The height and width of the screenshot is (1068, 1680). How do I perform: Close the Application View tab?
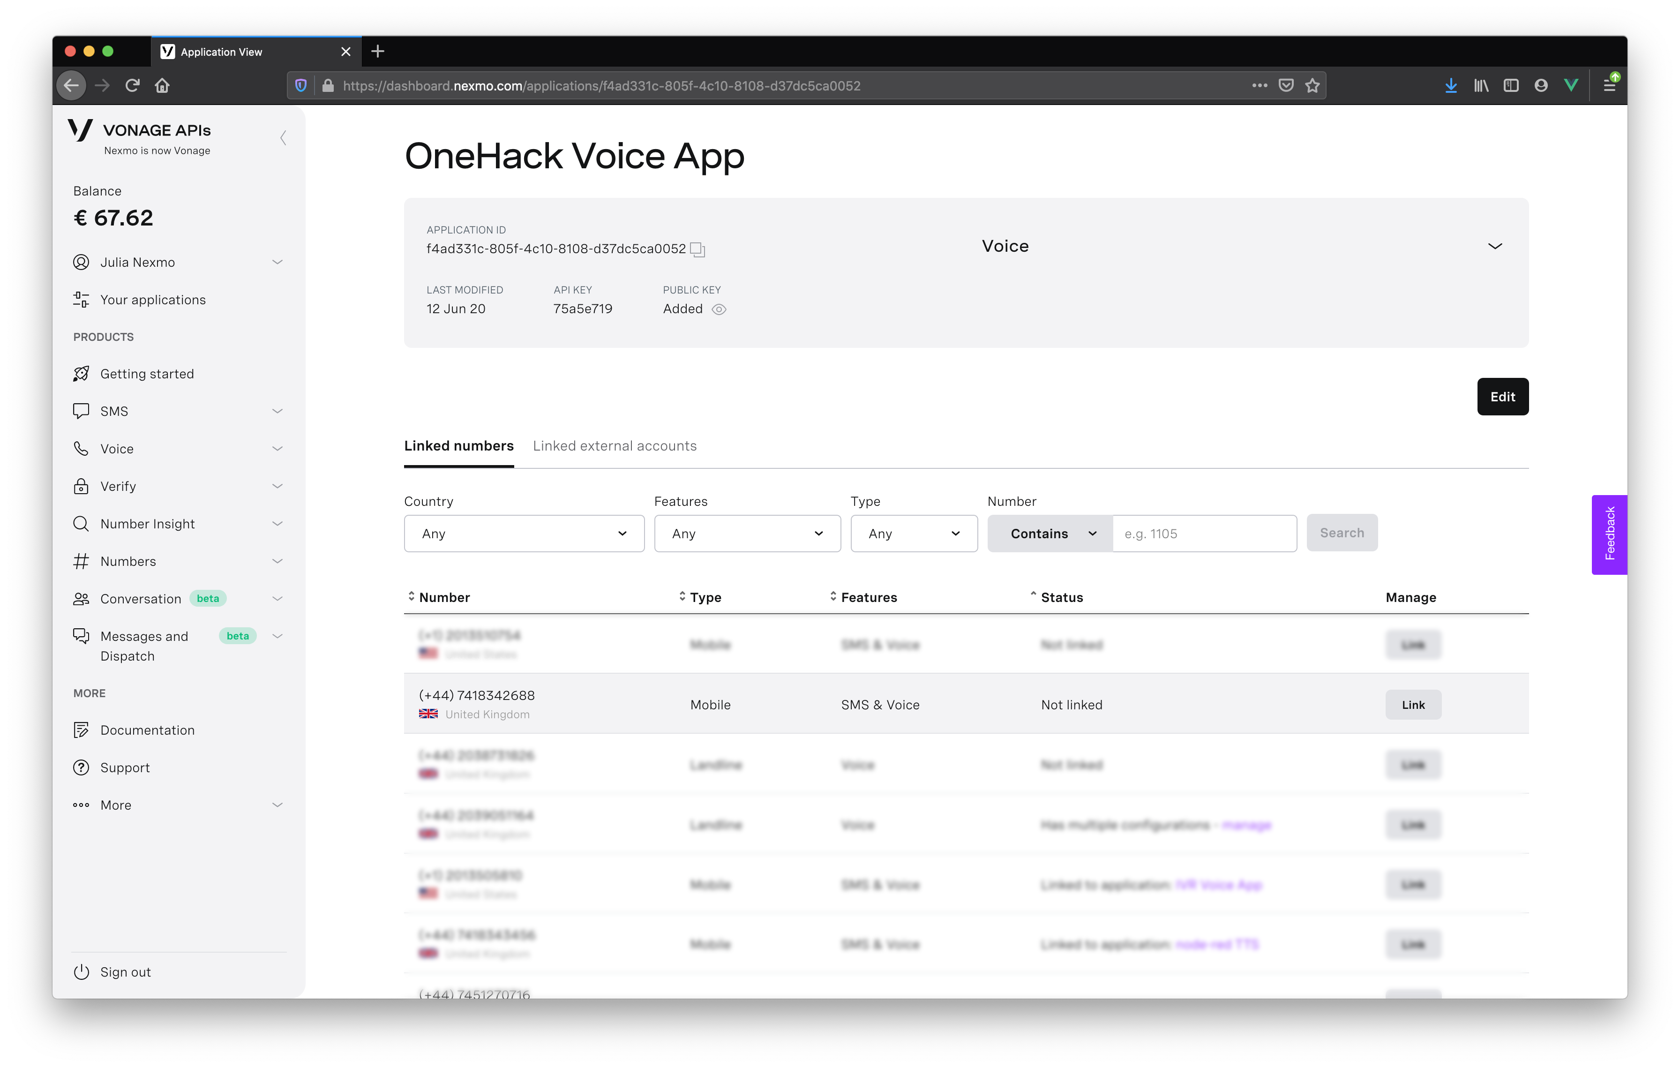[x=345, y=52]
